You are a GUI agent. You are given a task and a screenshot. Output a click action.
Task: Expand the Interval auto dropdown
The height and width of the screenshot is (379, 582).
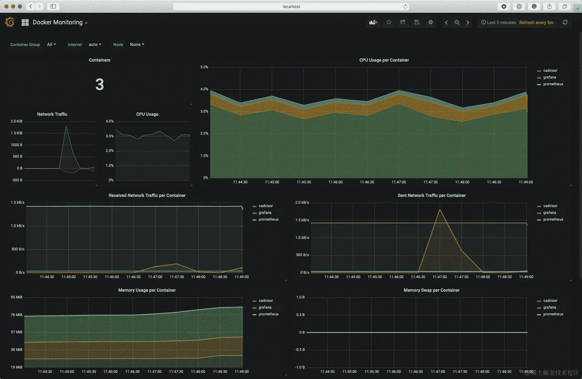click(x=95, y=45)
